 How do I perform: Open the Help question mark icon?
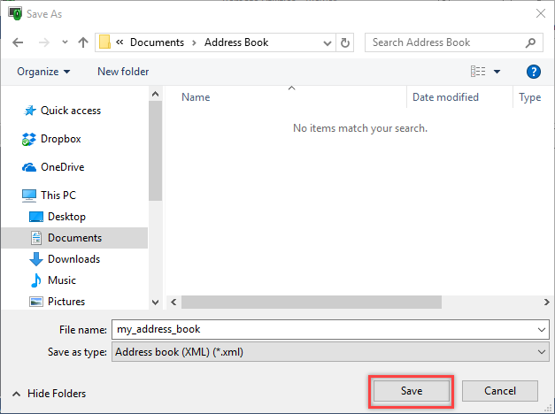pyautogui.click(x=533, y=72)
